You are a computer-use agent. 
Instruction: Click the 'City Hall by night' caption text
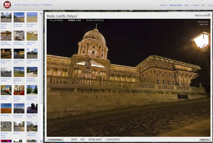[18, 62]
